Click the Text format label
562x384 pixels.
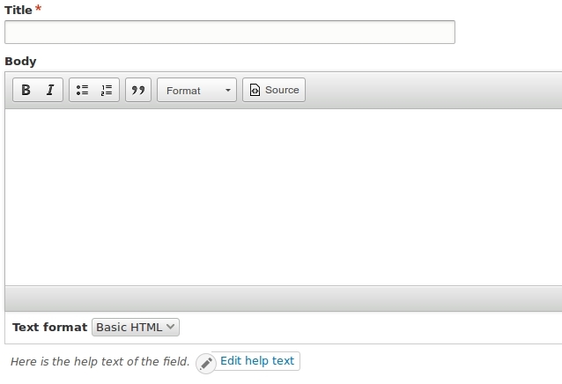[50, 327]
